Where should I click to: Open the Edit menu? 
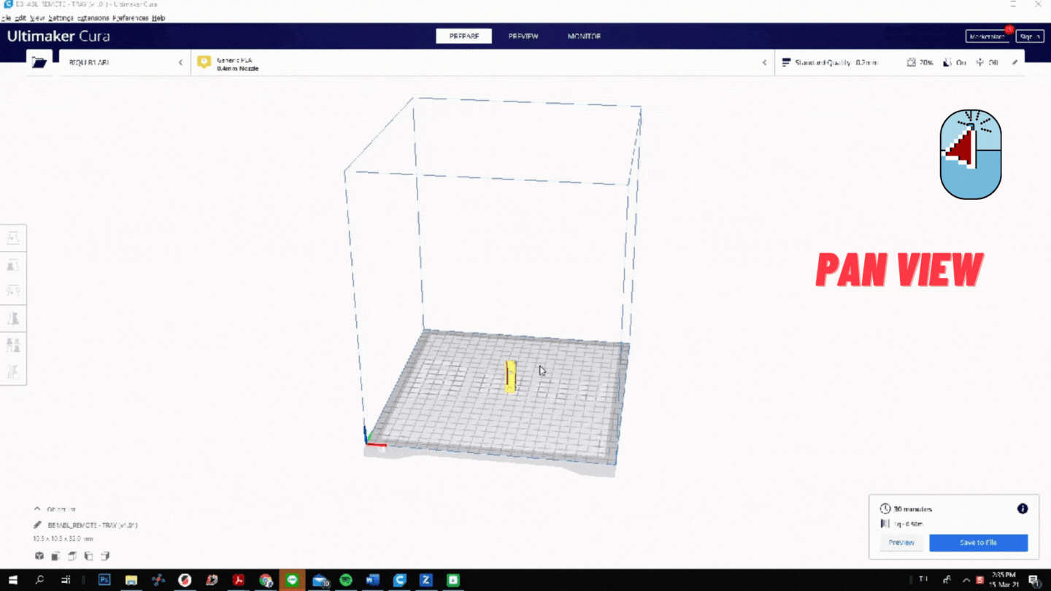20,18
